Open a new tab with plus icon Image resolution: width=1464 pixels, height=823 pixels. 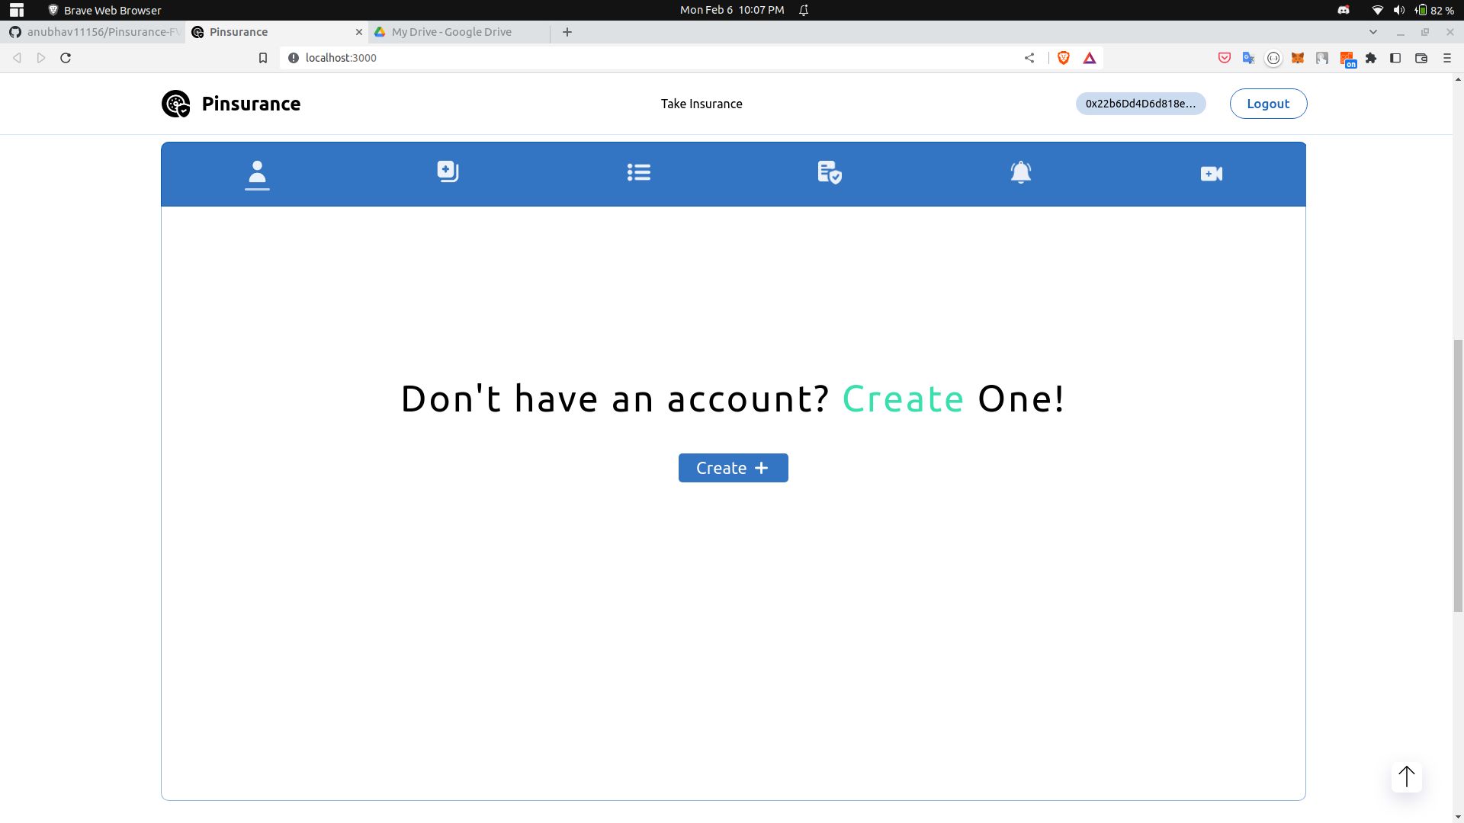[567, 32]
